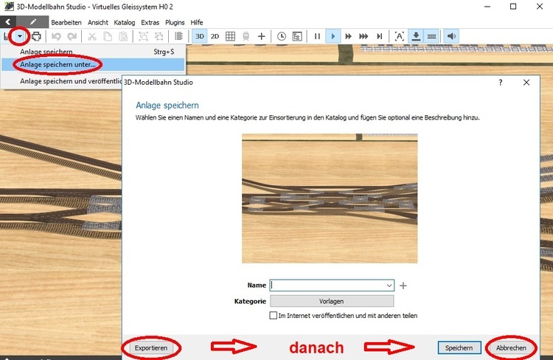The width and height of the screenshot is (553, 360).
Task: Click the single step forward icon
Action: click(380, 36)
